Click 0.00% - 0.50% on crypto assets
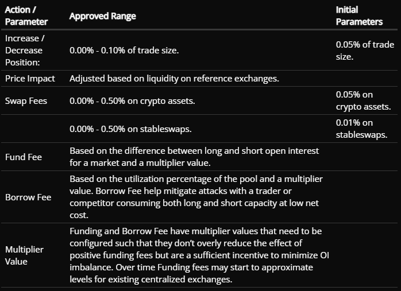The height and width of the screenshot is (291, 401). (132, 101)
